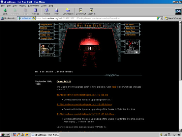Viewport: 182px width, 137px height.
Task: Download the q2-319-x86.exe ftp link
Action: pos(82,95)
